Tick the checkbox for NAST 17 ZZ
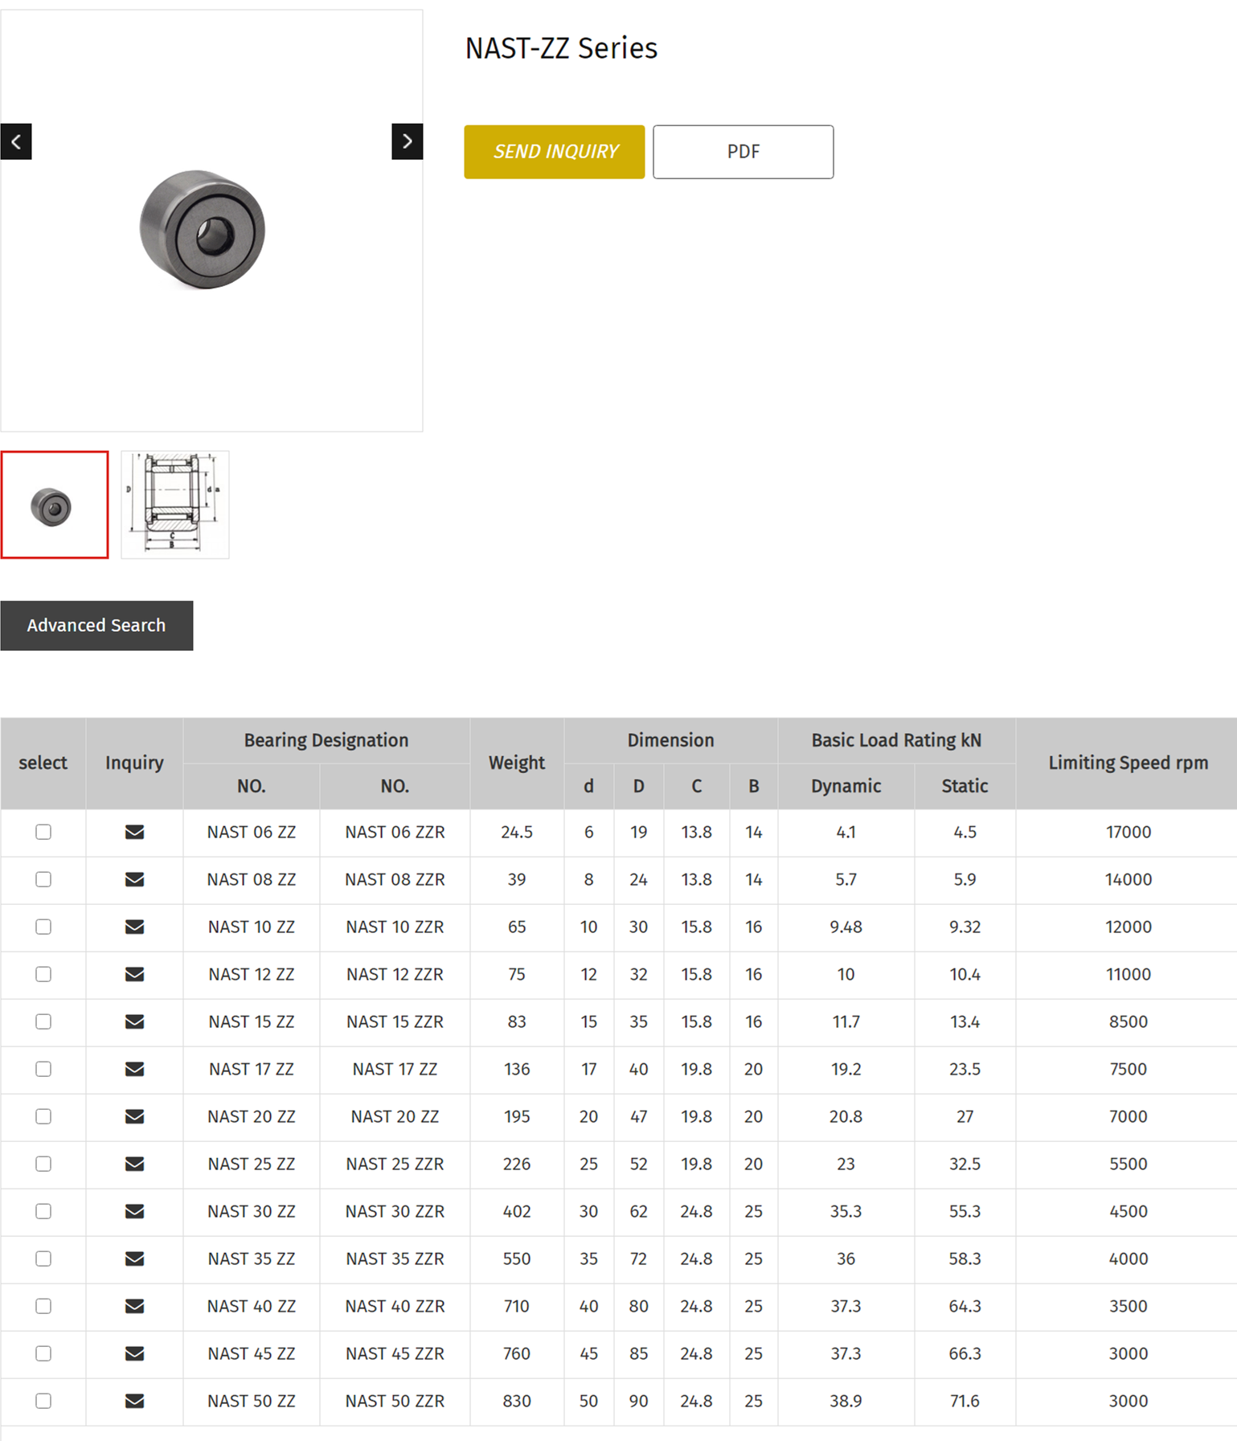The width and height of the screenshot is (1237, 1441). click(x=43, y=1069)
